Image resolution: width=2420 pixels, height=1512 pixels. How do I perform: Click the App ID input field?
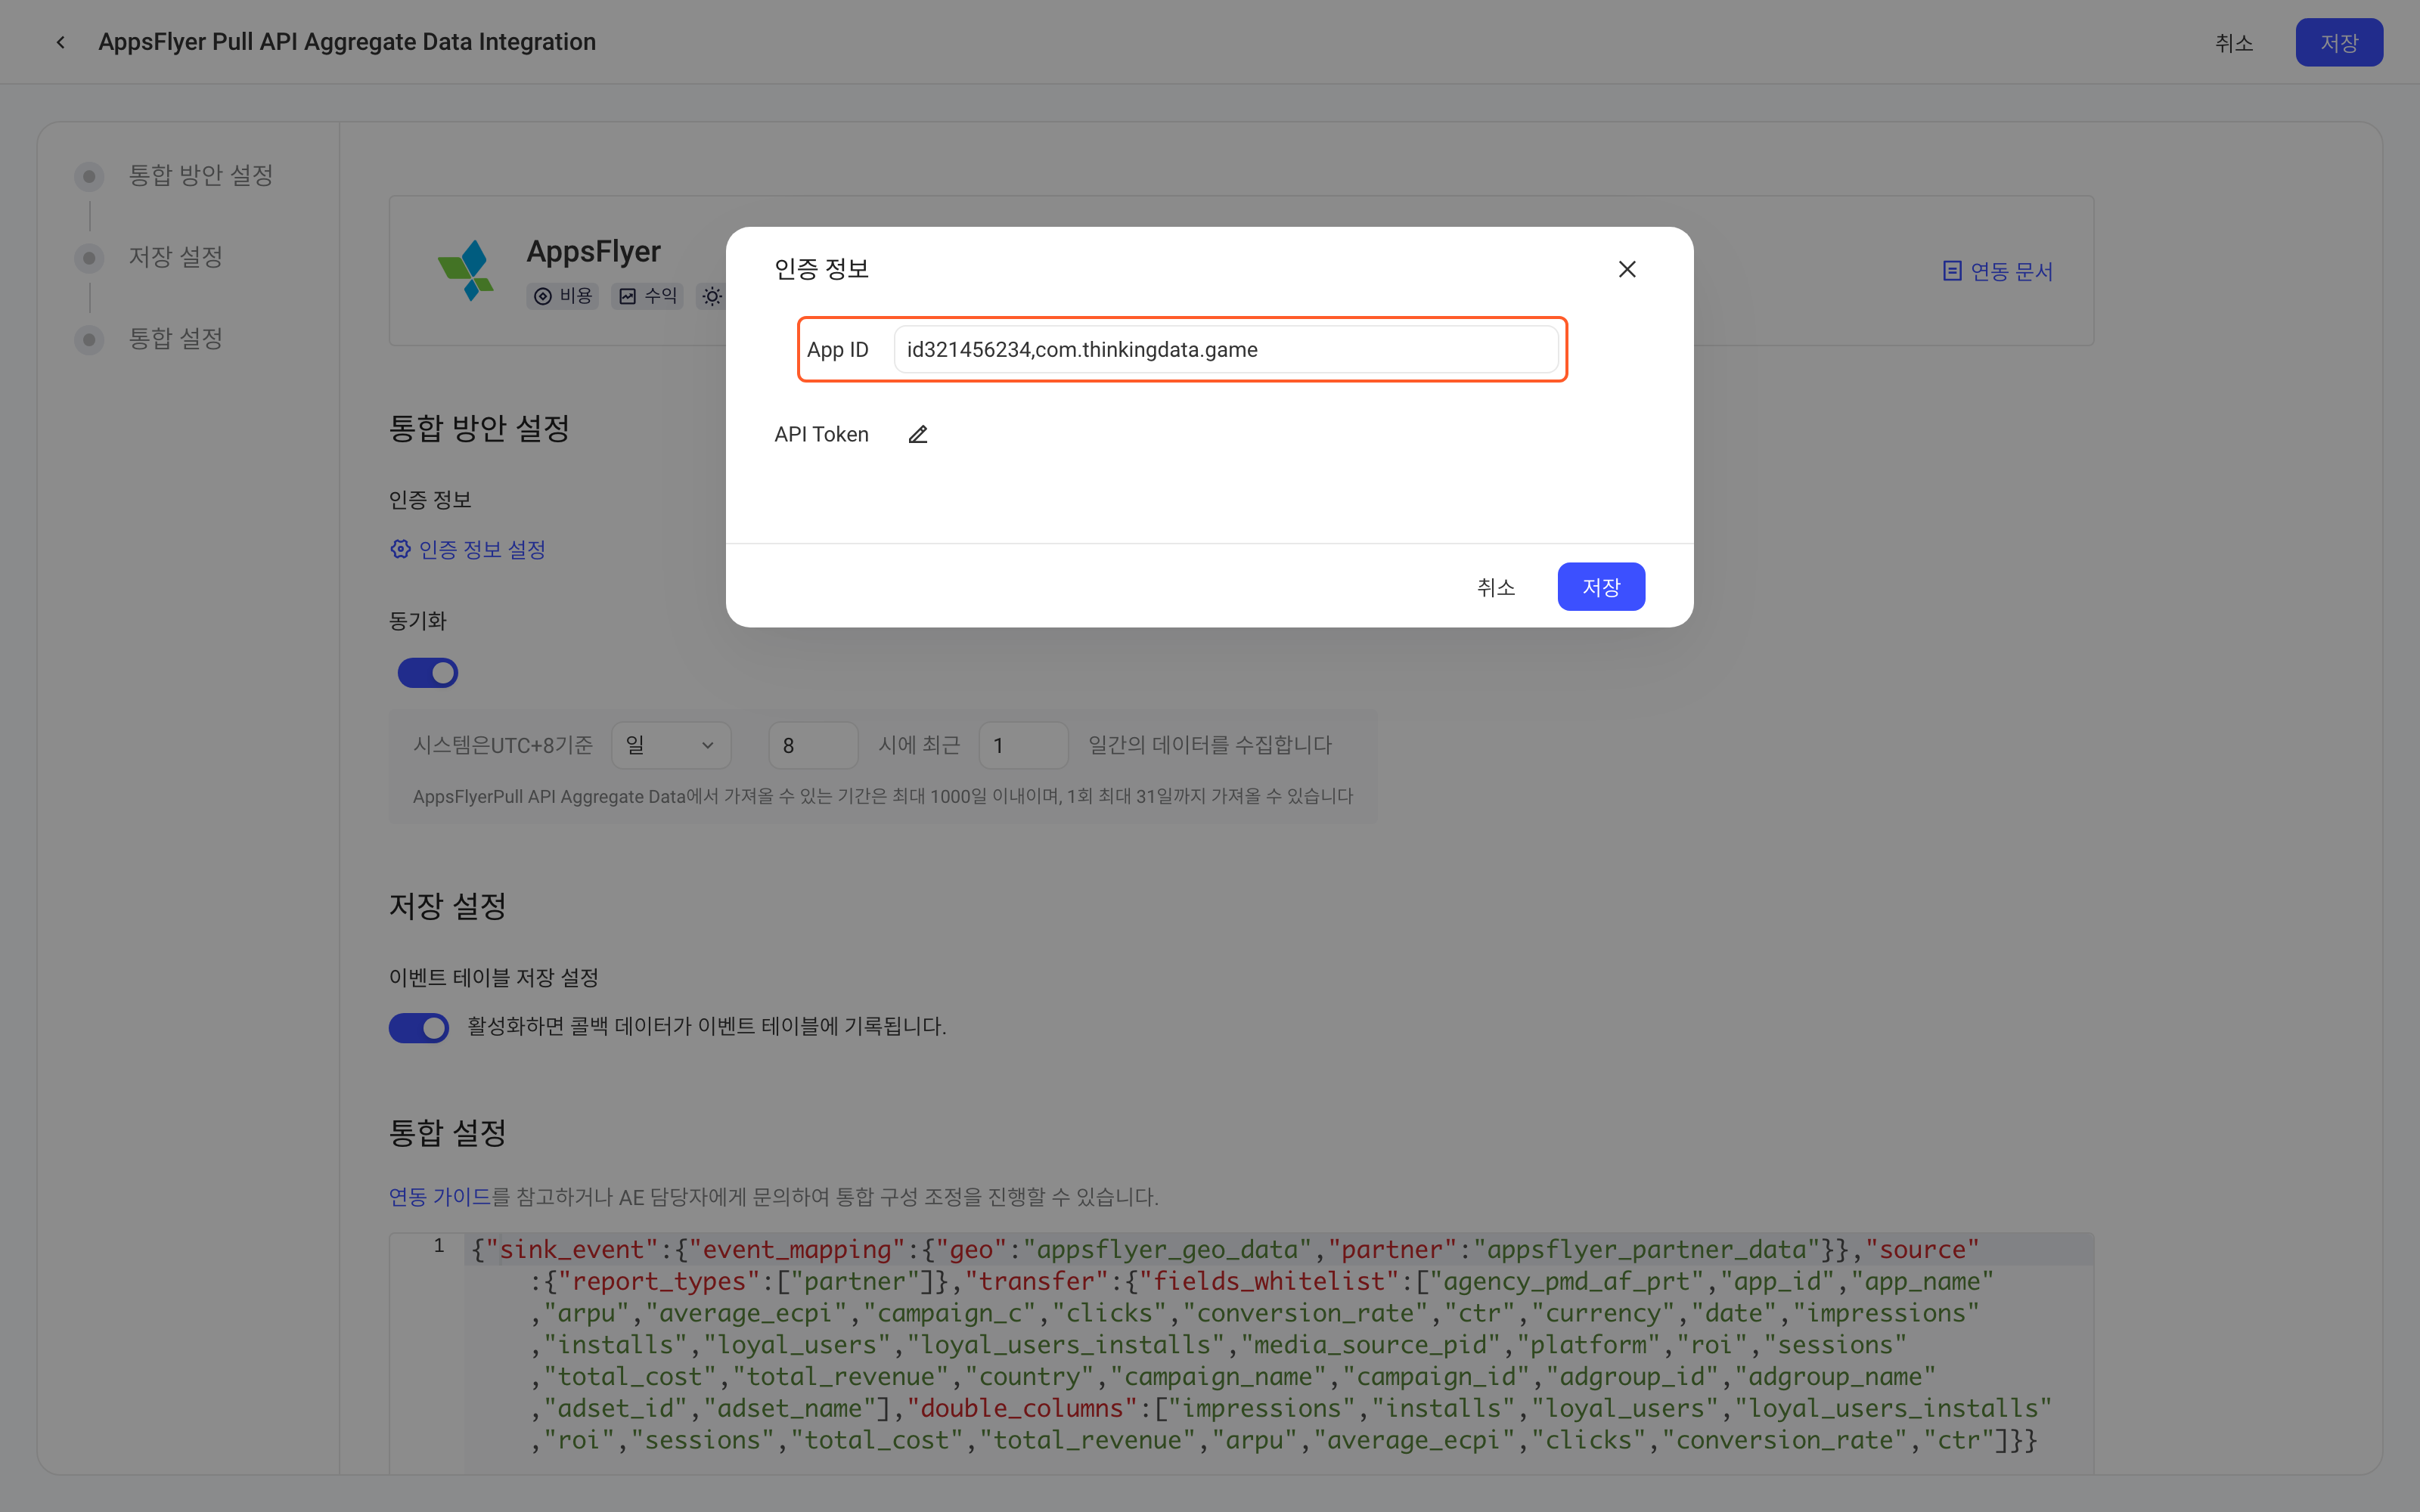point(1225,349)
